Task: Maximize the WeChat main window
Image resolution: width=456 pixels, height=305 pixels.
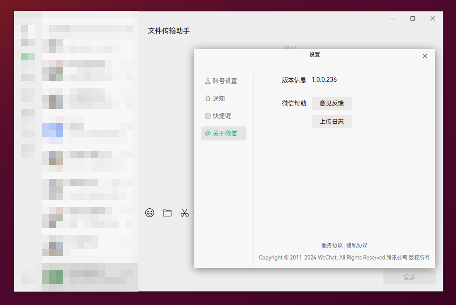Action: [x=413, y=18]
